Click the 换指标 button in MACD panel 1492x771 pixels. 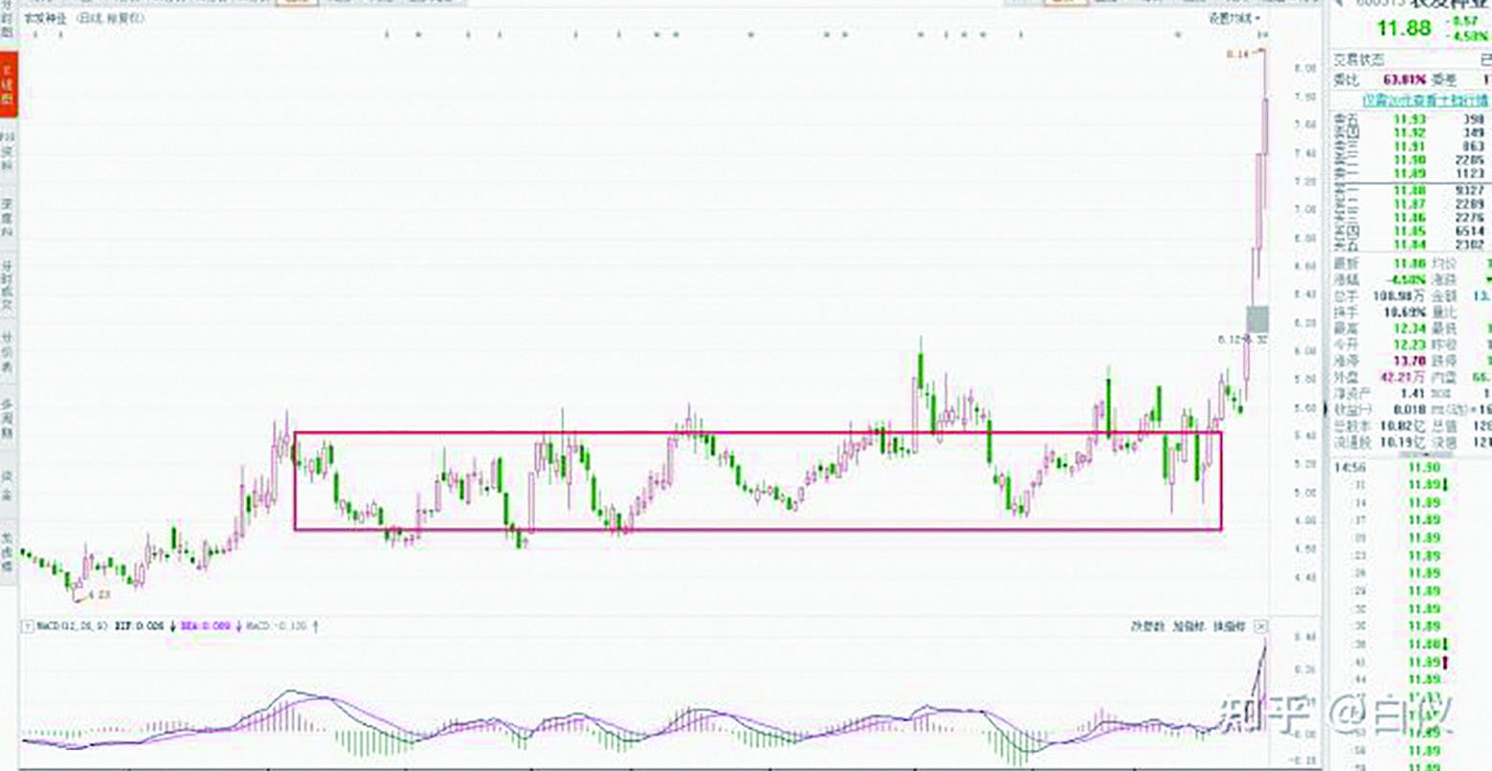(1227, 627)
